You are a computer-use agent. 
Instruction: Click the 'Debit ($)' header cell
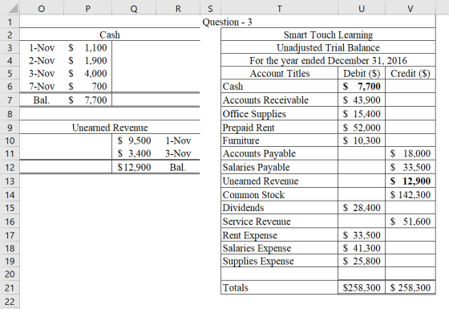pyautogui.click(x=362, y=73)
